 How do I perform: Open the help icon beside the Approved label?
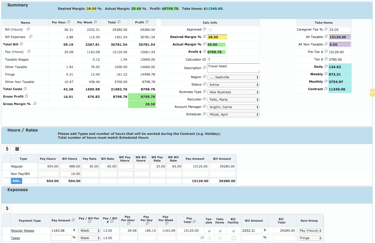[205, 29]
